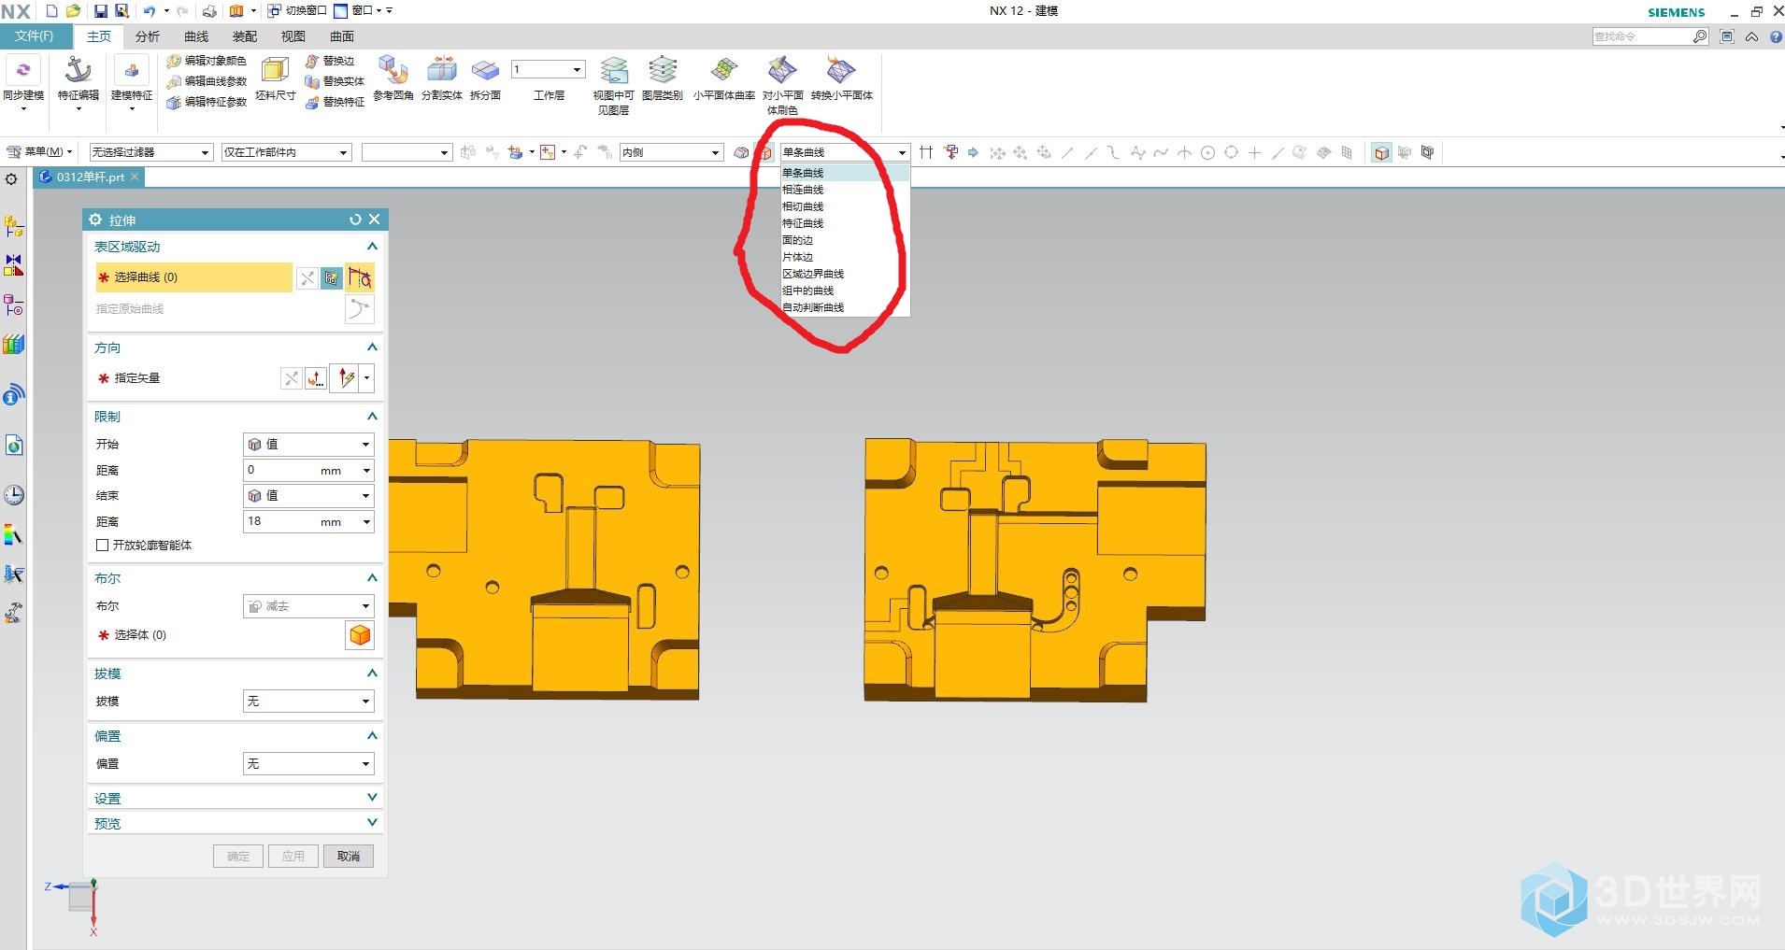Click 替换边 replace edge
Screen dimensions: 1785x950
click(330, 61)
